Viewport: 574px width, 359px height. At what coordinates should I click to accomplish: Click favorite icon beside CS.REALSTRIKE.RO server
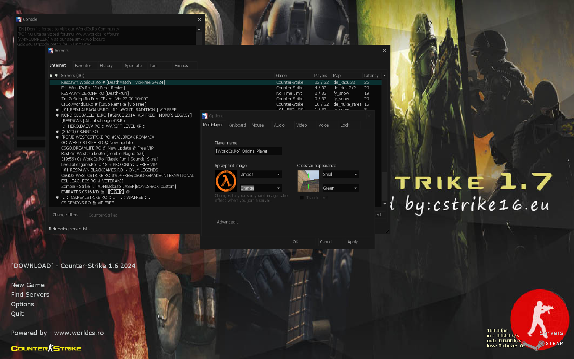pyautogui.click(x=57, y=197)
